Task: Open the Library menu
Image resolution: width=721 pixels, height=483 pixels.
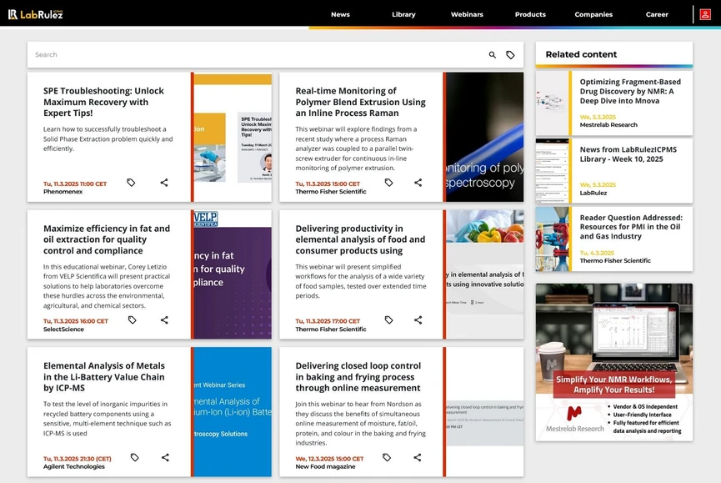Action: point(403,14)
